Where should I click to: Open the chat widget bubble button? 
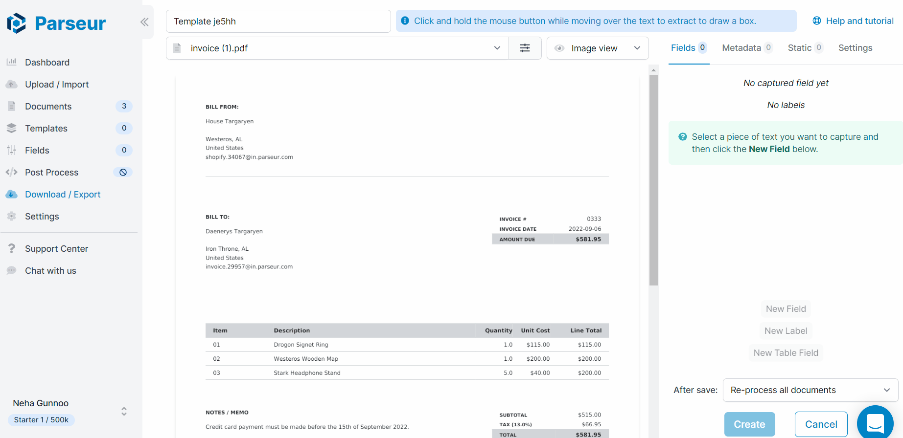click(875, 422)
